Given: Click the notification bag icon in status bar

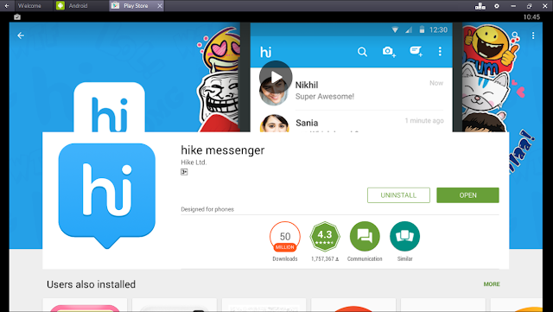Looking at the screenshot, I should click(17, 17).
